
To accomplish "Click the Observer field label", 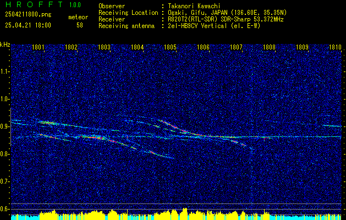I will (x=112, y=6).
